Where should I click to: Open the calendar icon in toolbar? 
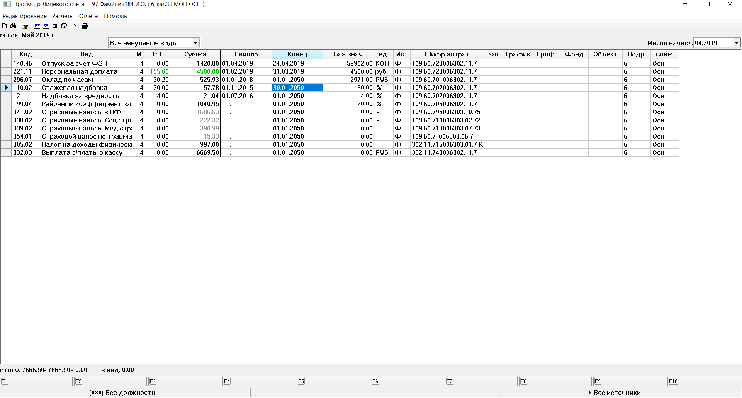55,26
